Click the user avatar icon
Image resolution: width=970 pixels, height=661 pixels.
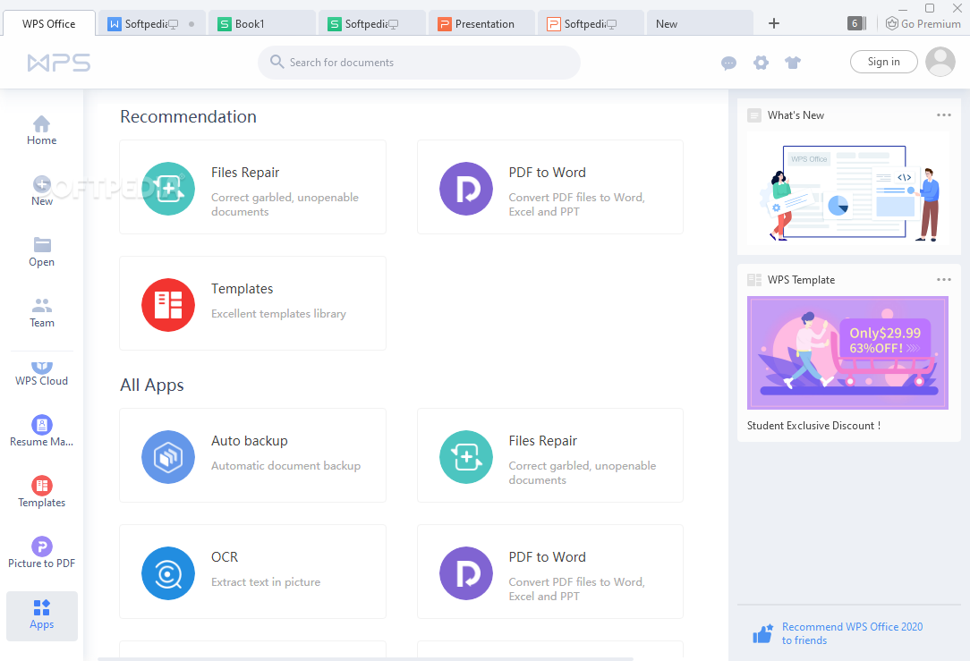pyautogui.click(x=940, y=62)
